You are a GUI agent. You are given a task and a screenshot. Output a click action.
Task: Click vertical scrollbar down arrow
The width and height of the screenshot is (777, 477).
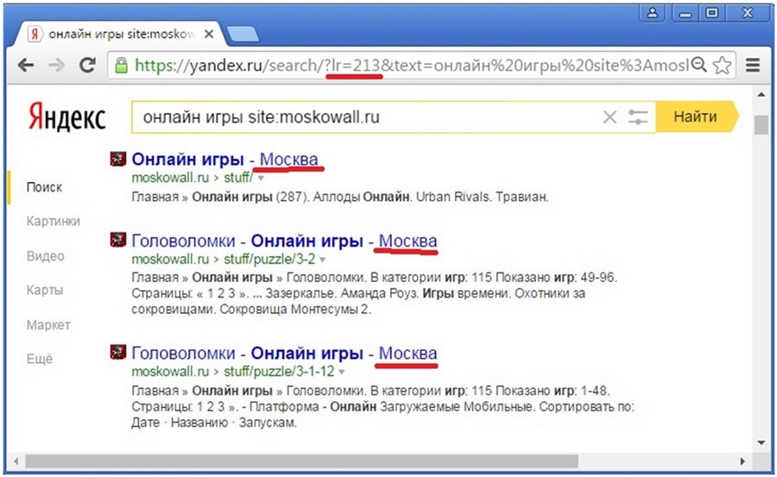(761, 442)
